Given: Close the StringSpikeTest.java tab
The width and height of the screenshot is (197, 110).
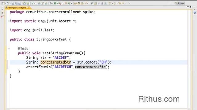Looking at the screenshot, I should 28,8.
